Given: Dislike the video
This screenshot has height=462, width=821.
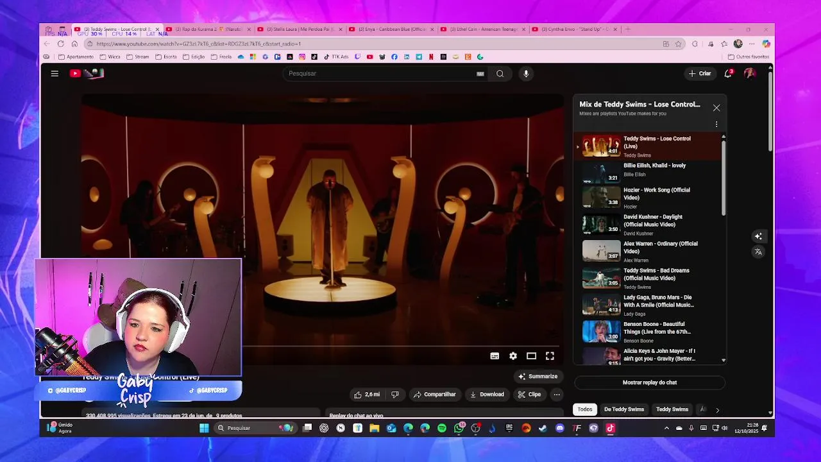Looking at the screenshot, I should [x=395, y=395].
